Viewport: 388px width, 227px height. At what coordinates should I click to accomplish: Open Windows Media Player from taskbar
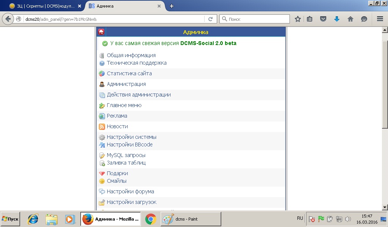coord(70,219)
